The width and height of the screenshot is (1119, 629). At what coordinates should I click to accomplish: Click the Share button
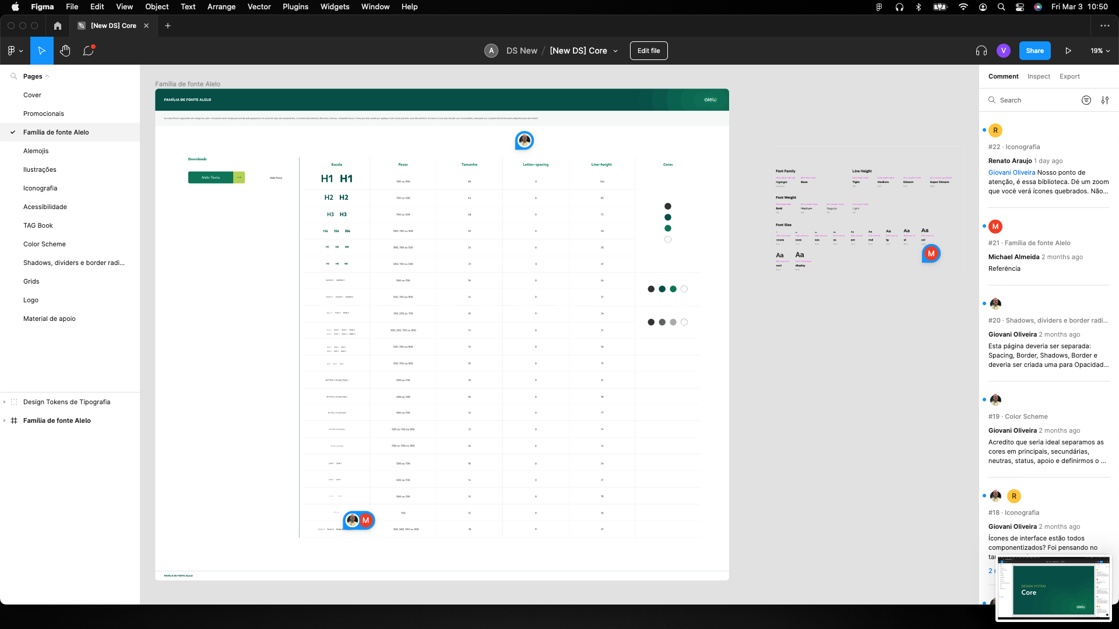1034,51
